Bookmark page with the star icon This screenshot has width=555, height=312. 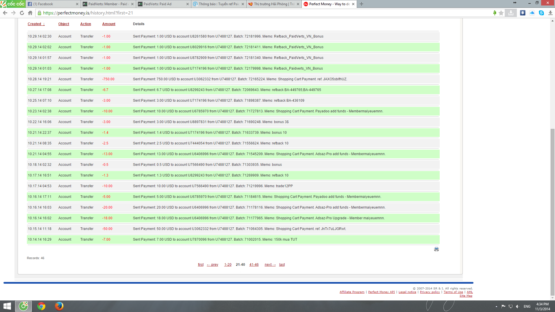pyautogui.click(x=501, y=13)
